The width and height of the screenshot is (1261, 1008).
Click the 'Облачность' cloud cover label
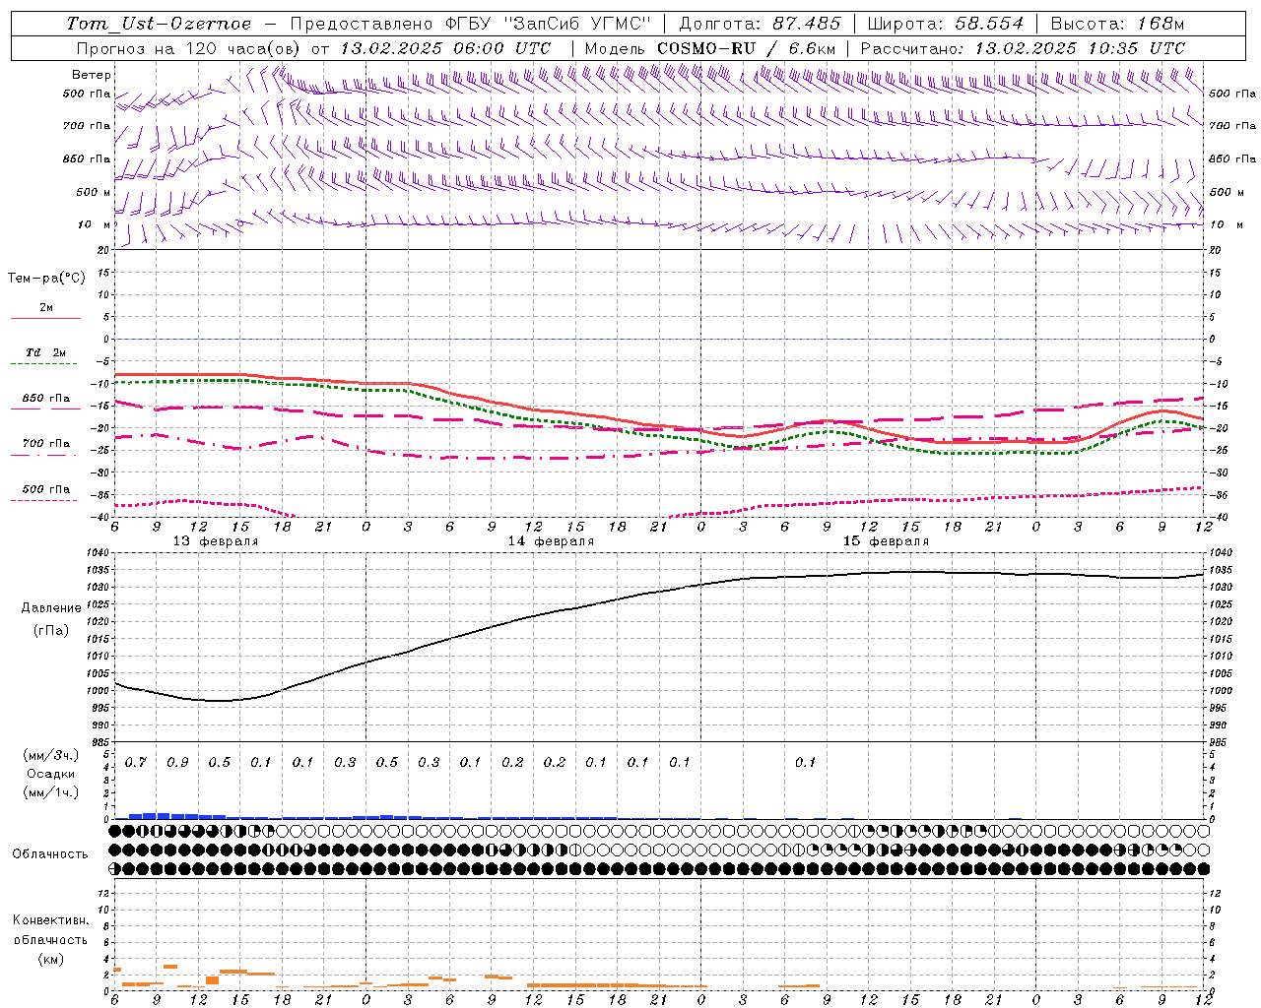50,854
